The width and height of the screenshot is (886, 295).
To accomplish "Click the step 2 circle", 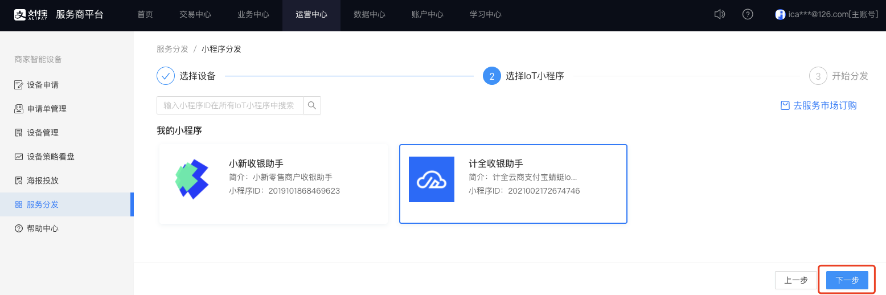I will pos(492,76).
